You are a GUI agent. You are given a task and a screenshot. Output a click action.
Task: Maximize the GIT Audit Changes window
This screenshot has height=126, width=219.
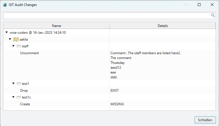[x=199, y=5]
